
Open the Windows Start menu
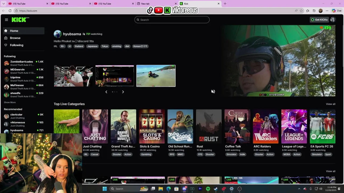point(105,189)
